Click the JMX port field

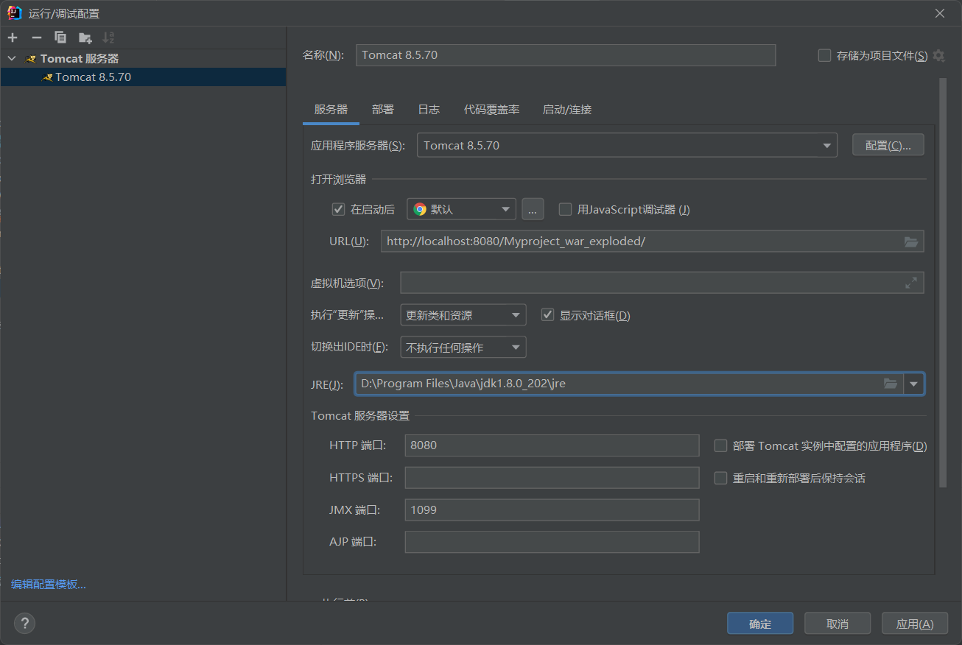click(552, 510)
